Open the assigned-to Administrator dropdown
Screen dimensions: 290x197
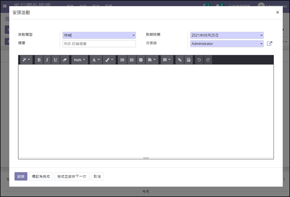(x=227, y=44)
